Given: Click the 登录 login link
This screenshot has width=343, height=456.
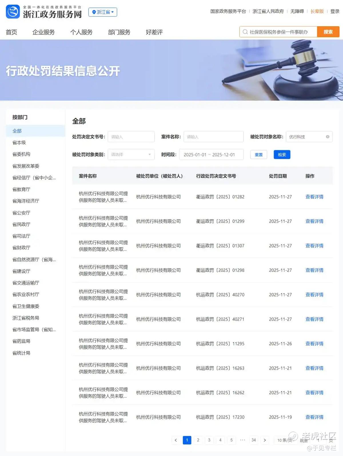Looking at the screenshot, I should coord(335,11).
